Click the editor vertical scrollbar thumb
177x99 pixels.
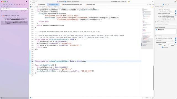(x=154, y=78)
